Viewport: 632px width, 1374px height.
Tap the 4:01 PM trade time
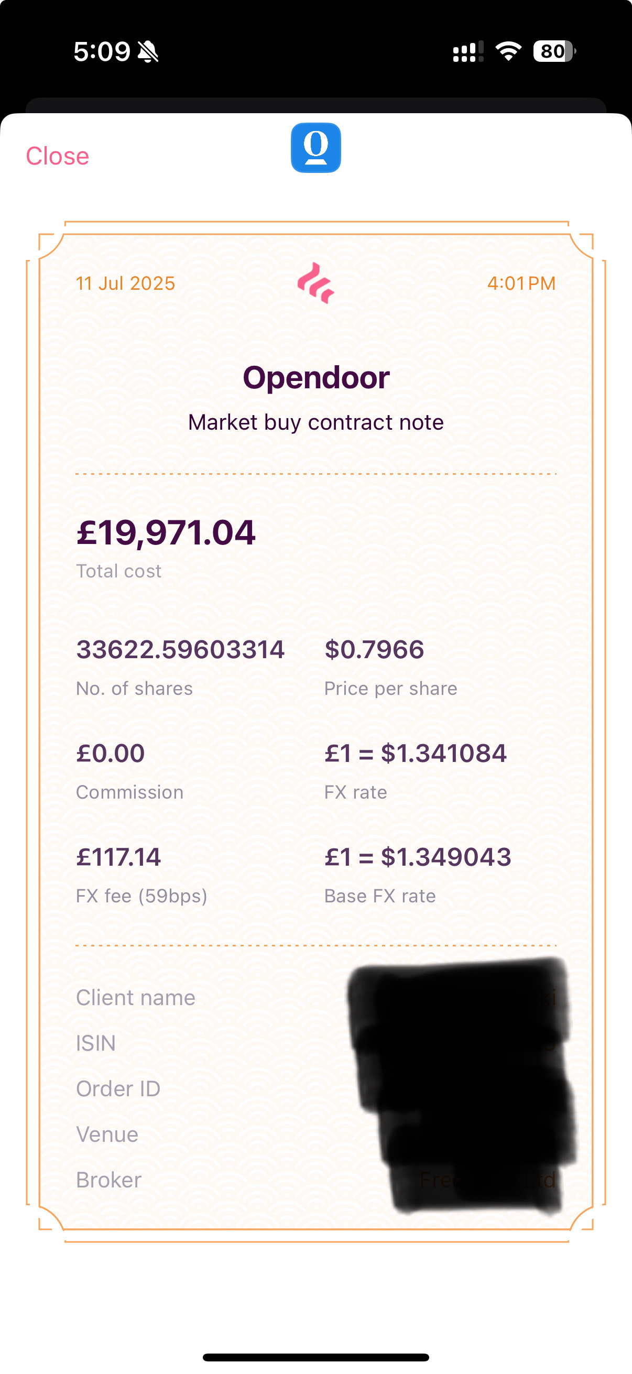coord(521,283)
